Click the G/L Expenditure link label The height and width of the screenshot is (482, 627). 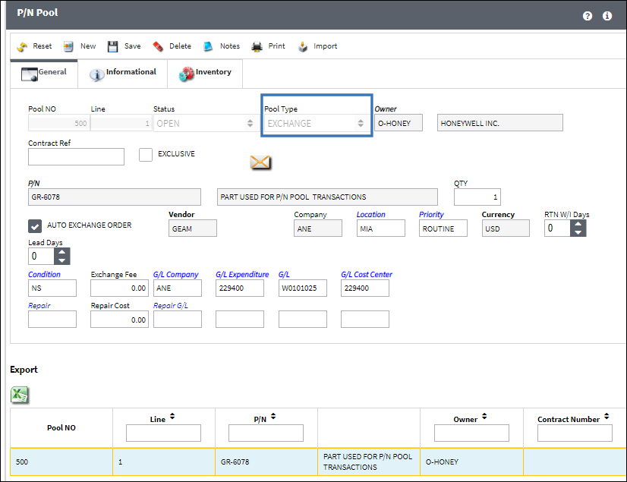pos(242,275)
